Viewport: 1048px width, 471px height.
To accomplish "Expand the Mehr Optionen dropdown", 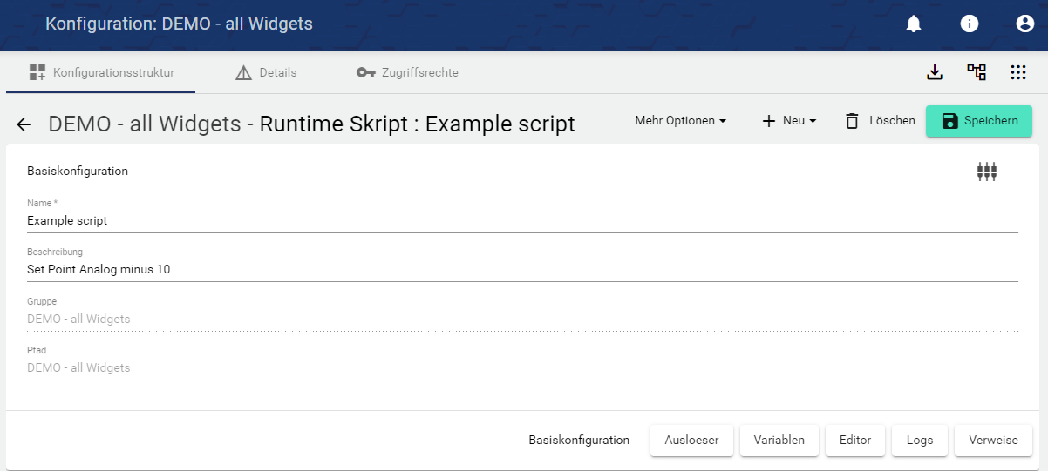I will pyautogui.click(x=680, y=121).
